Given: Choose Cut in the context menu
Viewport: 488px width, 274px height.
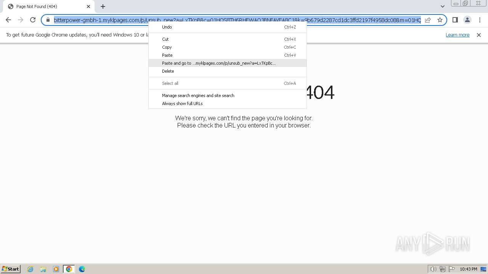Looking at the screenshot, I should point(228,39).
